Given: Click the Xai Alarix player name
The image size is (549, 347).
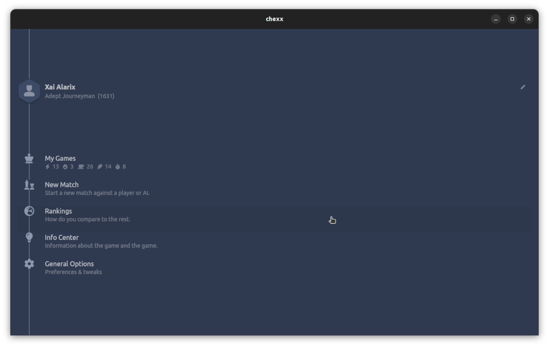Looking at the screenshot, I should [60, 87].
